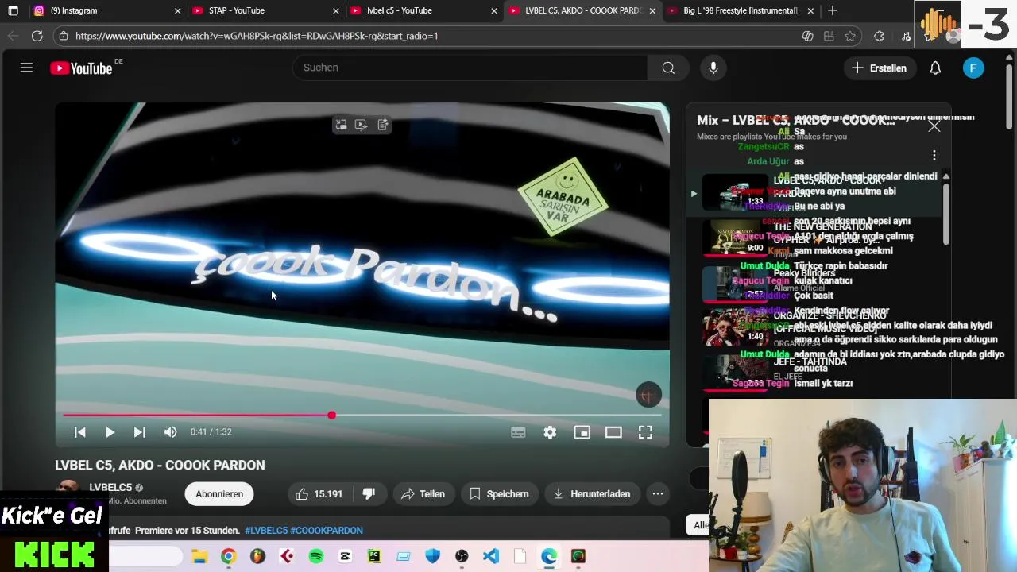1017x572 pixels.
Task: Switch to the miniplayer
Action: point(582,432)
